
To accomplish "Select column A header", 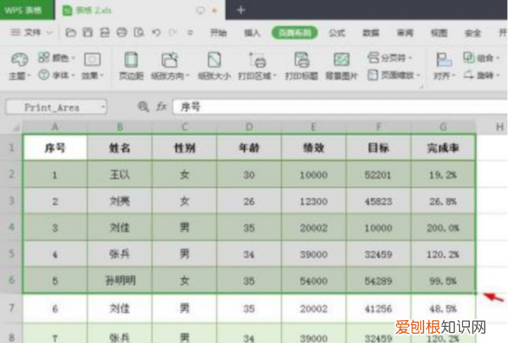I will tap(55, 127).
